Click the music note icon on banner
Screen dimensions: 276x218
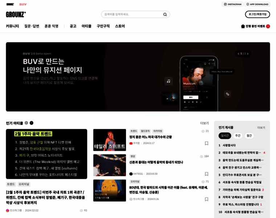click(169, 81)
